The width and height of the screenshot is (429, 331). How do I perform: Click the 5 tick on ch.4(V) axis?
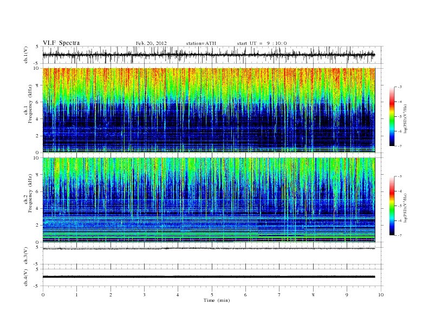tap(37, 269)
